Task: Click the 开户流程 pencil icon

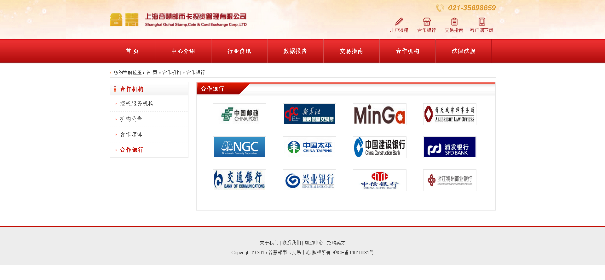Action: (x=399, y=22)
